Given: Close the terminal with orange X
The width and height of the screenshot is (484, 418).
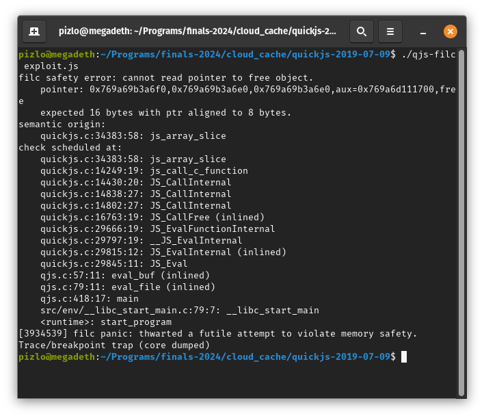Looking at the screenshot, I should 451,31.
